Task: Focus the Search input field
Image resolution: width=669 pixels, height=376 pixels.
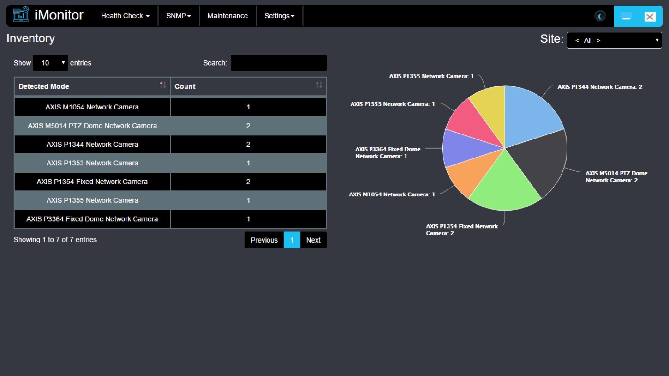Action: point(279,63)
